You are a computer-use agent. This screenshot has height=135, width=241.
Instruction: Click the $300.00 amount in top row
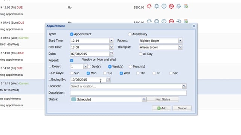coord(139,7)
